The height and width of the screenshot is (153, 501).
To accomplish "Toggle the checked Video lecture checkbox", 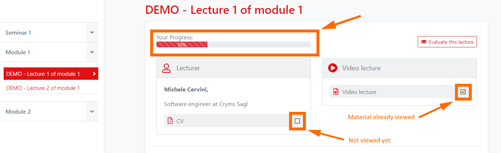I will [x=463, y=92].
